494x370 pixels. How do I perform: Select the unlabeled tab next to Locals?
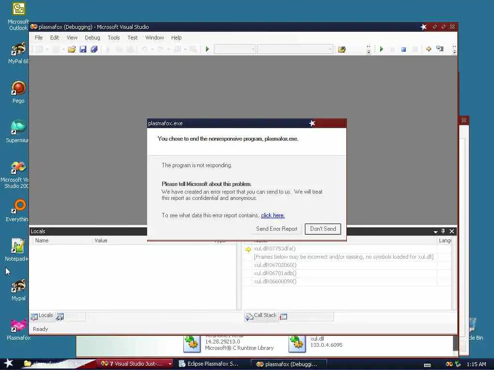coord(70,316)
